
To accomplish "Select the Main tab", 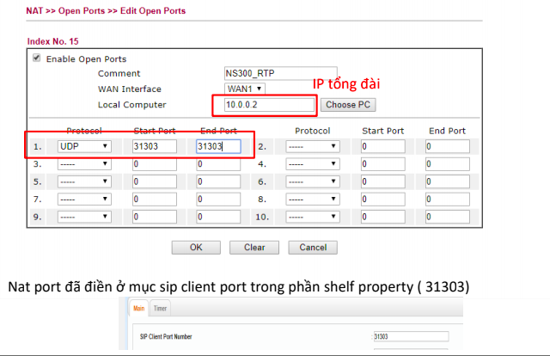I will click(x=140, y=309).
